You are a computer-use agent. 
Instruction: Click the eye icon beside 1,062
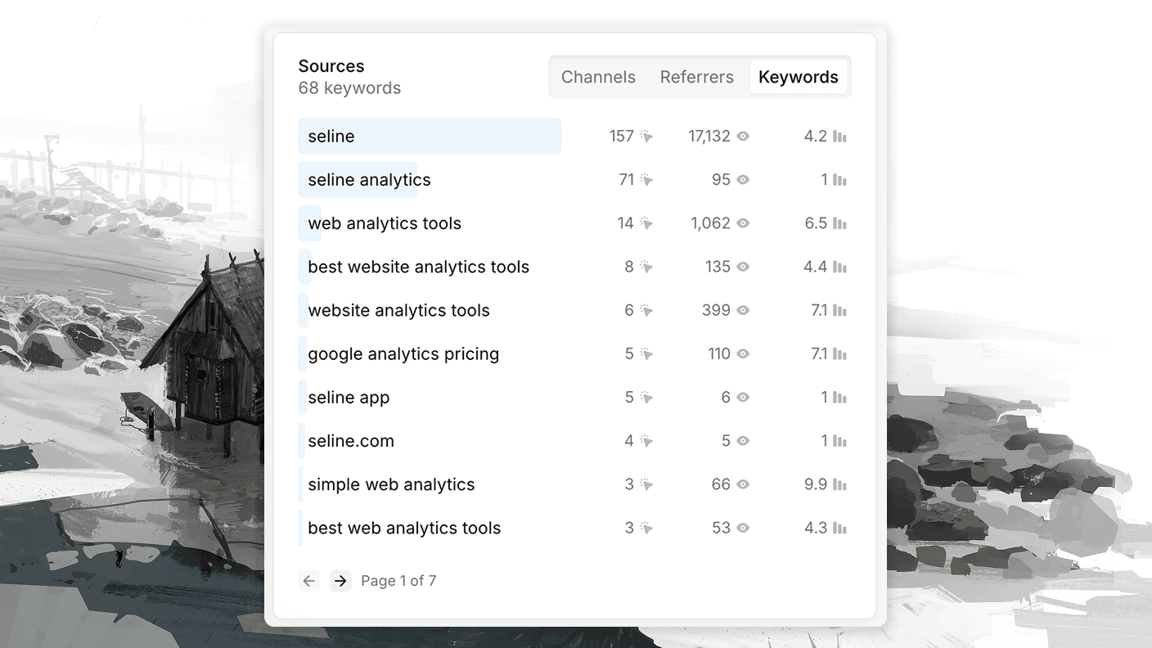(743, 223)
